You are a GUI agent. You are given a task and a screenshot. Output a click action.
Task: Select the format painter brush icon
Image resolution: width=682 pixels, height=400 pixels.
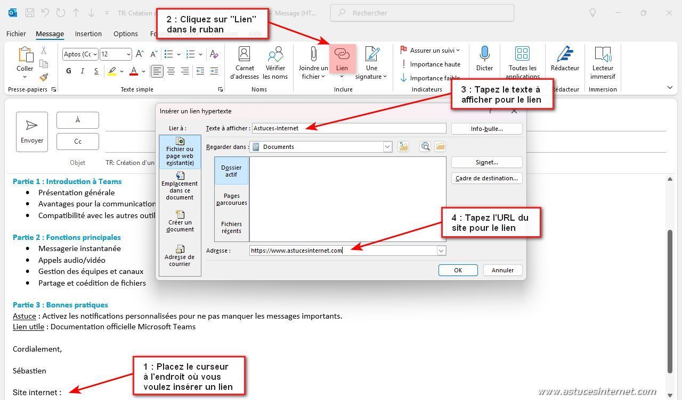click(x=44, y=77)
